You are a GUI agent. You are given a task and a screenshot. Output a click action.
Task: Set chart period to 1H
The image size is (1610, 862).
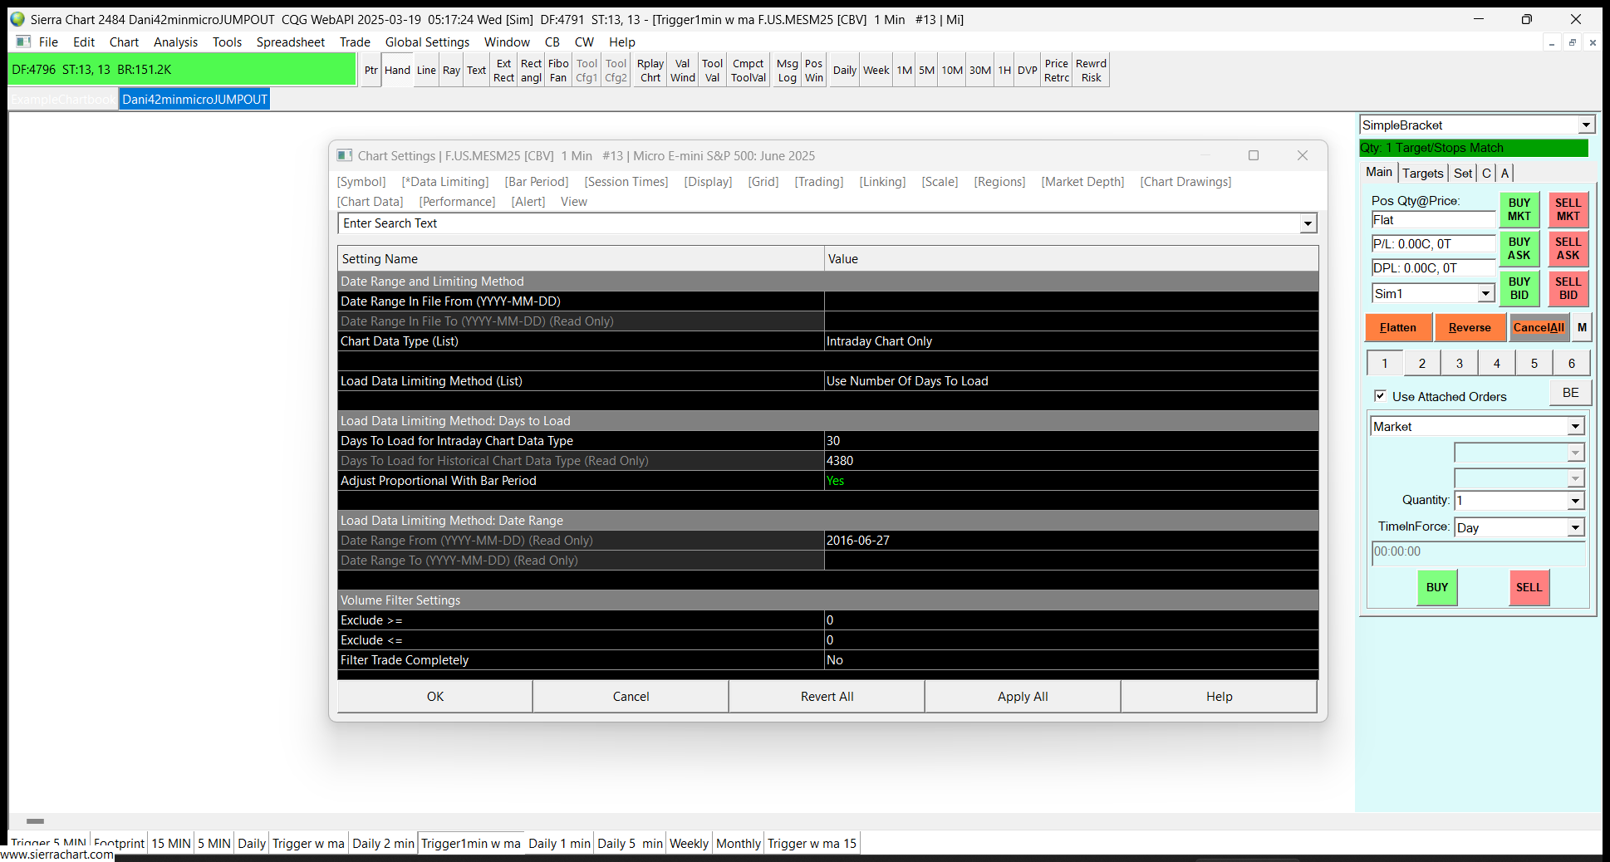(x=1004, y=71)
